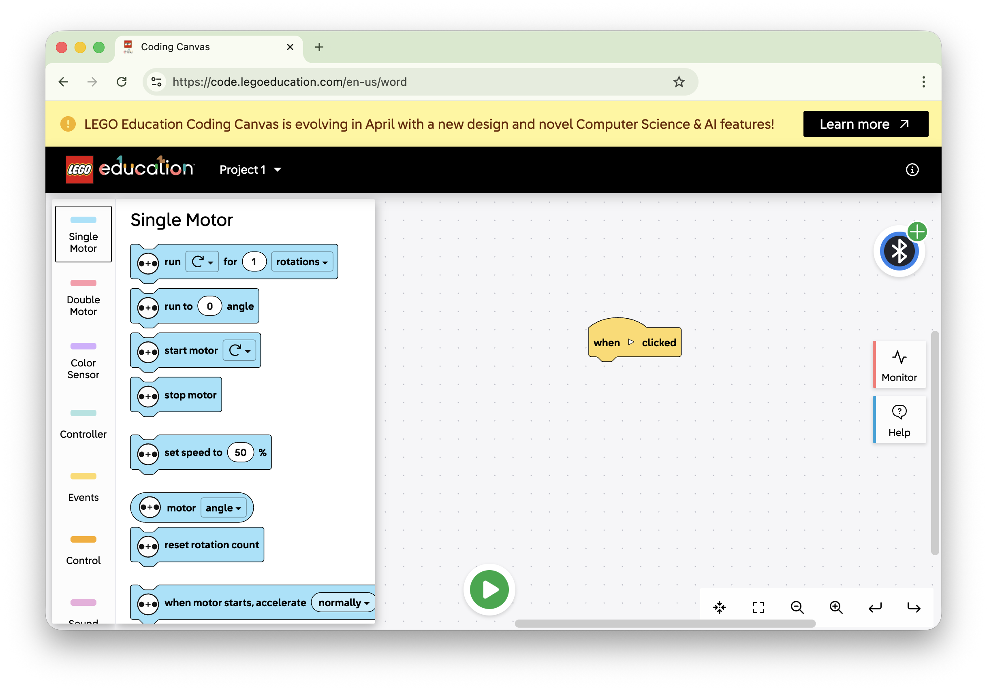
Task: Click the zoom in magnifier icon
Action: pos(836,607)
